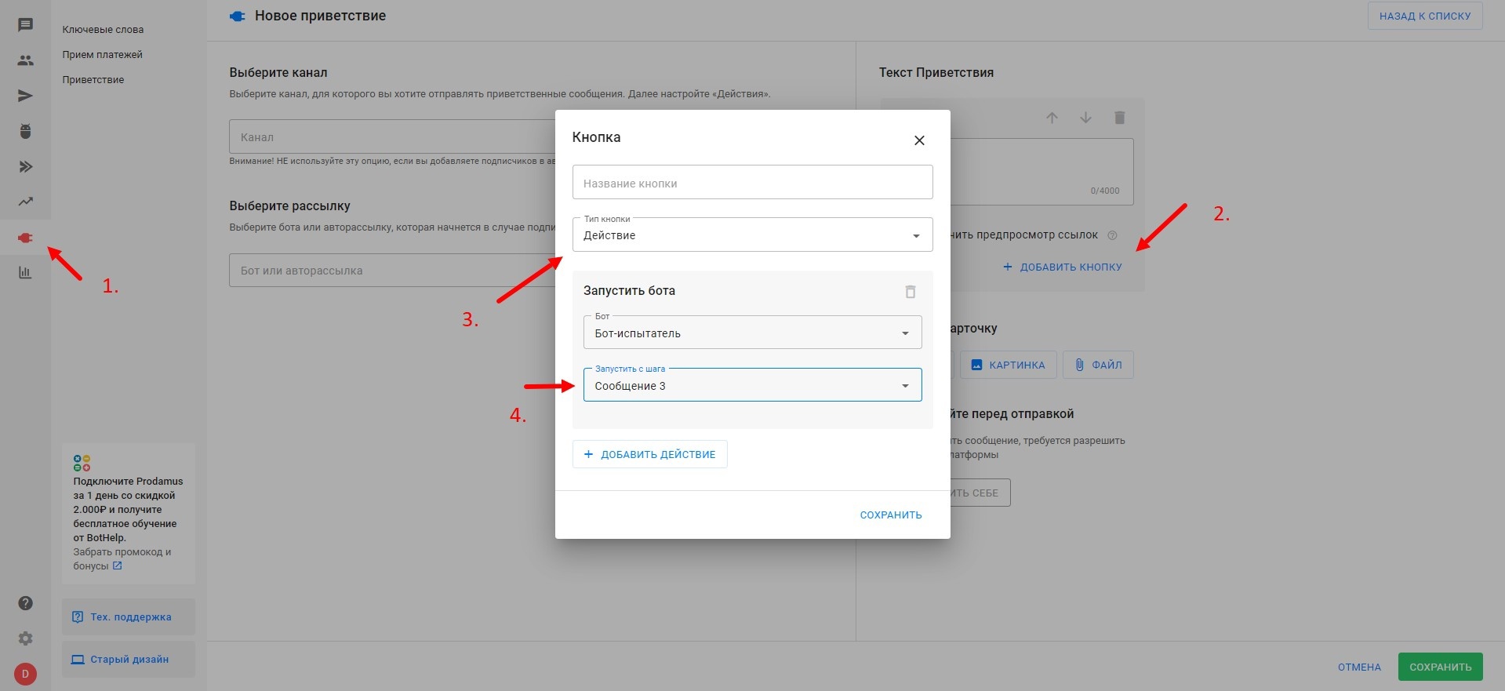The height and width of the screenshot is (691, 1505).
Task: Delete the 'Запустить бота' action via trash icon
Action: (x=910, y=292)
